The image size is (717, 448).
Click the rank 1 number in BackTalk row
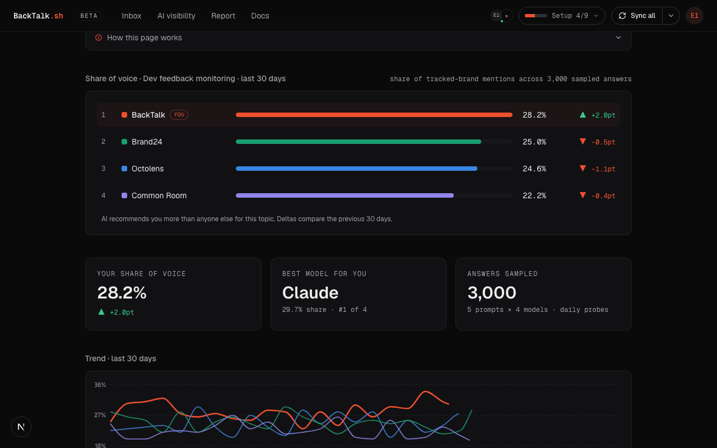pyautogui.click(x=103, y=115)
